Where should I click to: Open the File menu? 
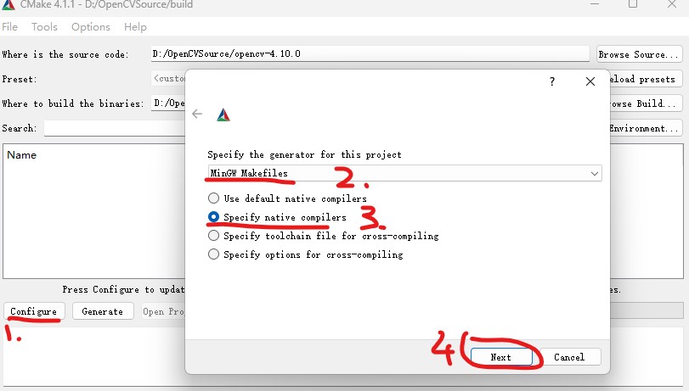(x=9, y=27)
